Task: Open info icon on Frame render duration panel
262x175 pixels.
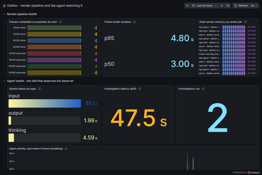Action: coord(134,22)
